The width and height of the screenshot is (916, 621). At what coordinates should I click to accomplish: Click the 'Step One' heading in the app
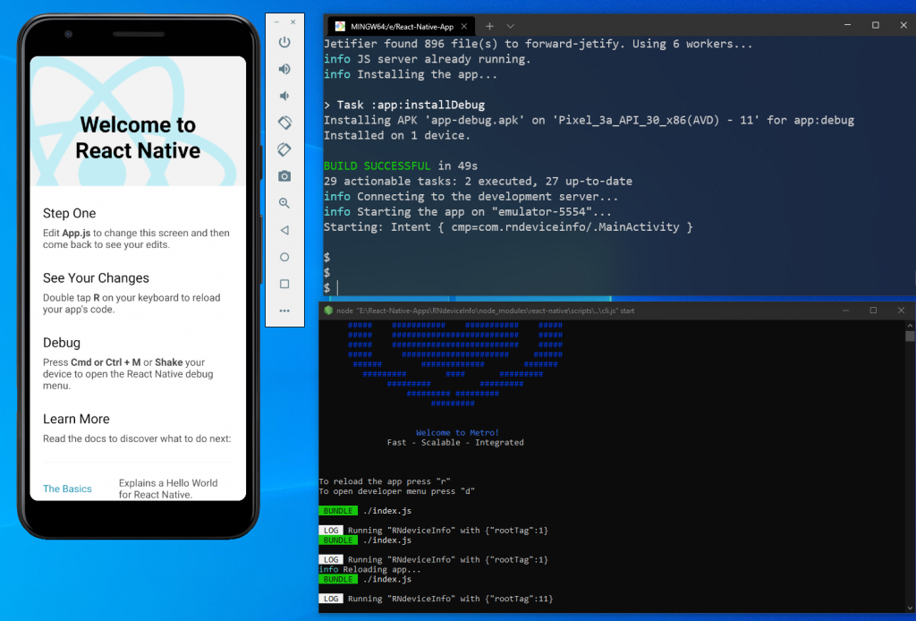click(x=69, y=213)
